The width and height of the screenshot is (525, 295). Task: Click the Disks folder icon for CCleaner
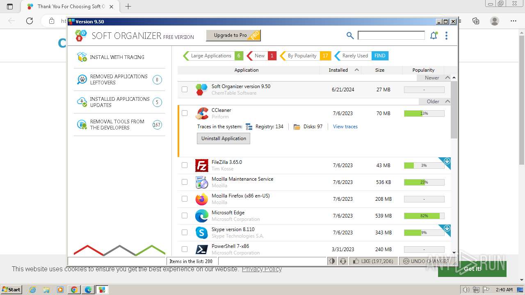[297, 127]
